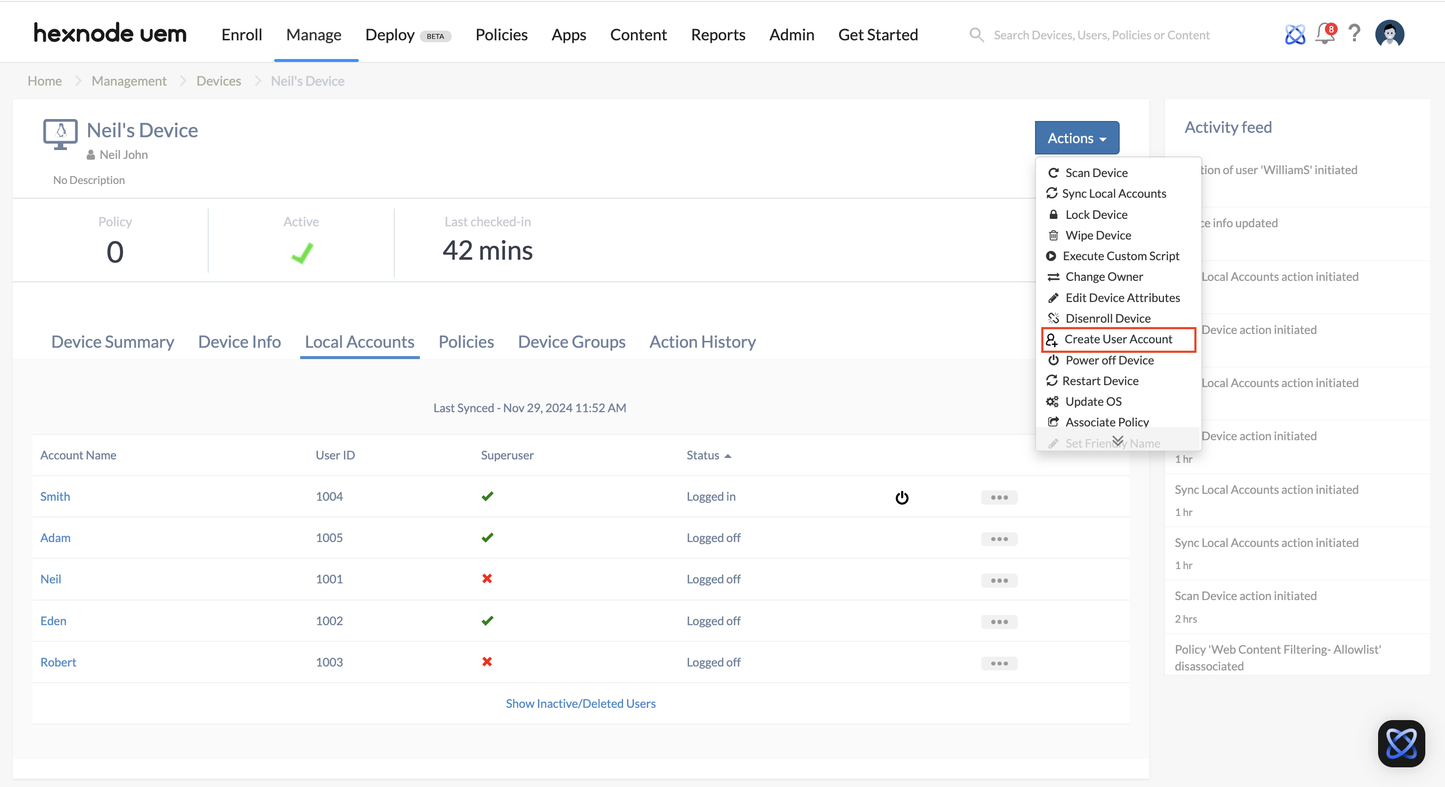Image resolution: width=1445 pixels, height=787 pixels.
Task: Click the Execute Custom Script play icon
Action: tap(1051, 256)
